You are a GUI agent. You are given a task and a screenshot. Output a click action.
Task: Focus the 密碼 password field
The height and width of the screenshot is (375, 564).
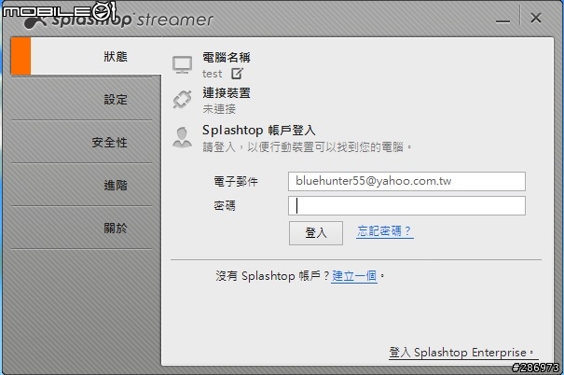pyautogui.click(x=406, y=205)
